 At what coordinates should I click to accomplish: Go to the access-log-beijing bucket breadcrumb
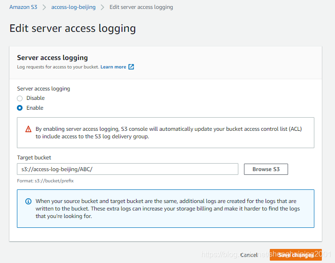coord(73,7)
